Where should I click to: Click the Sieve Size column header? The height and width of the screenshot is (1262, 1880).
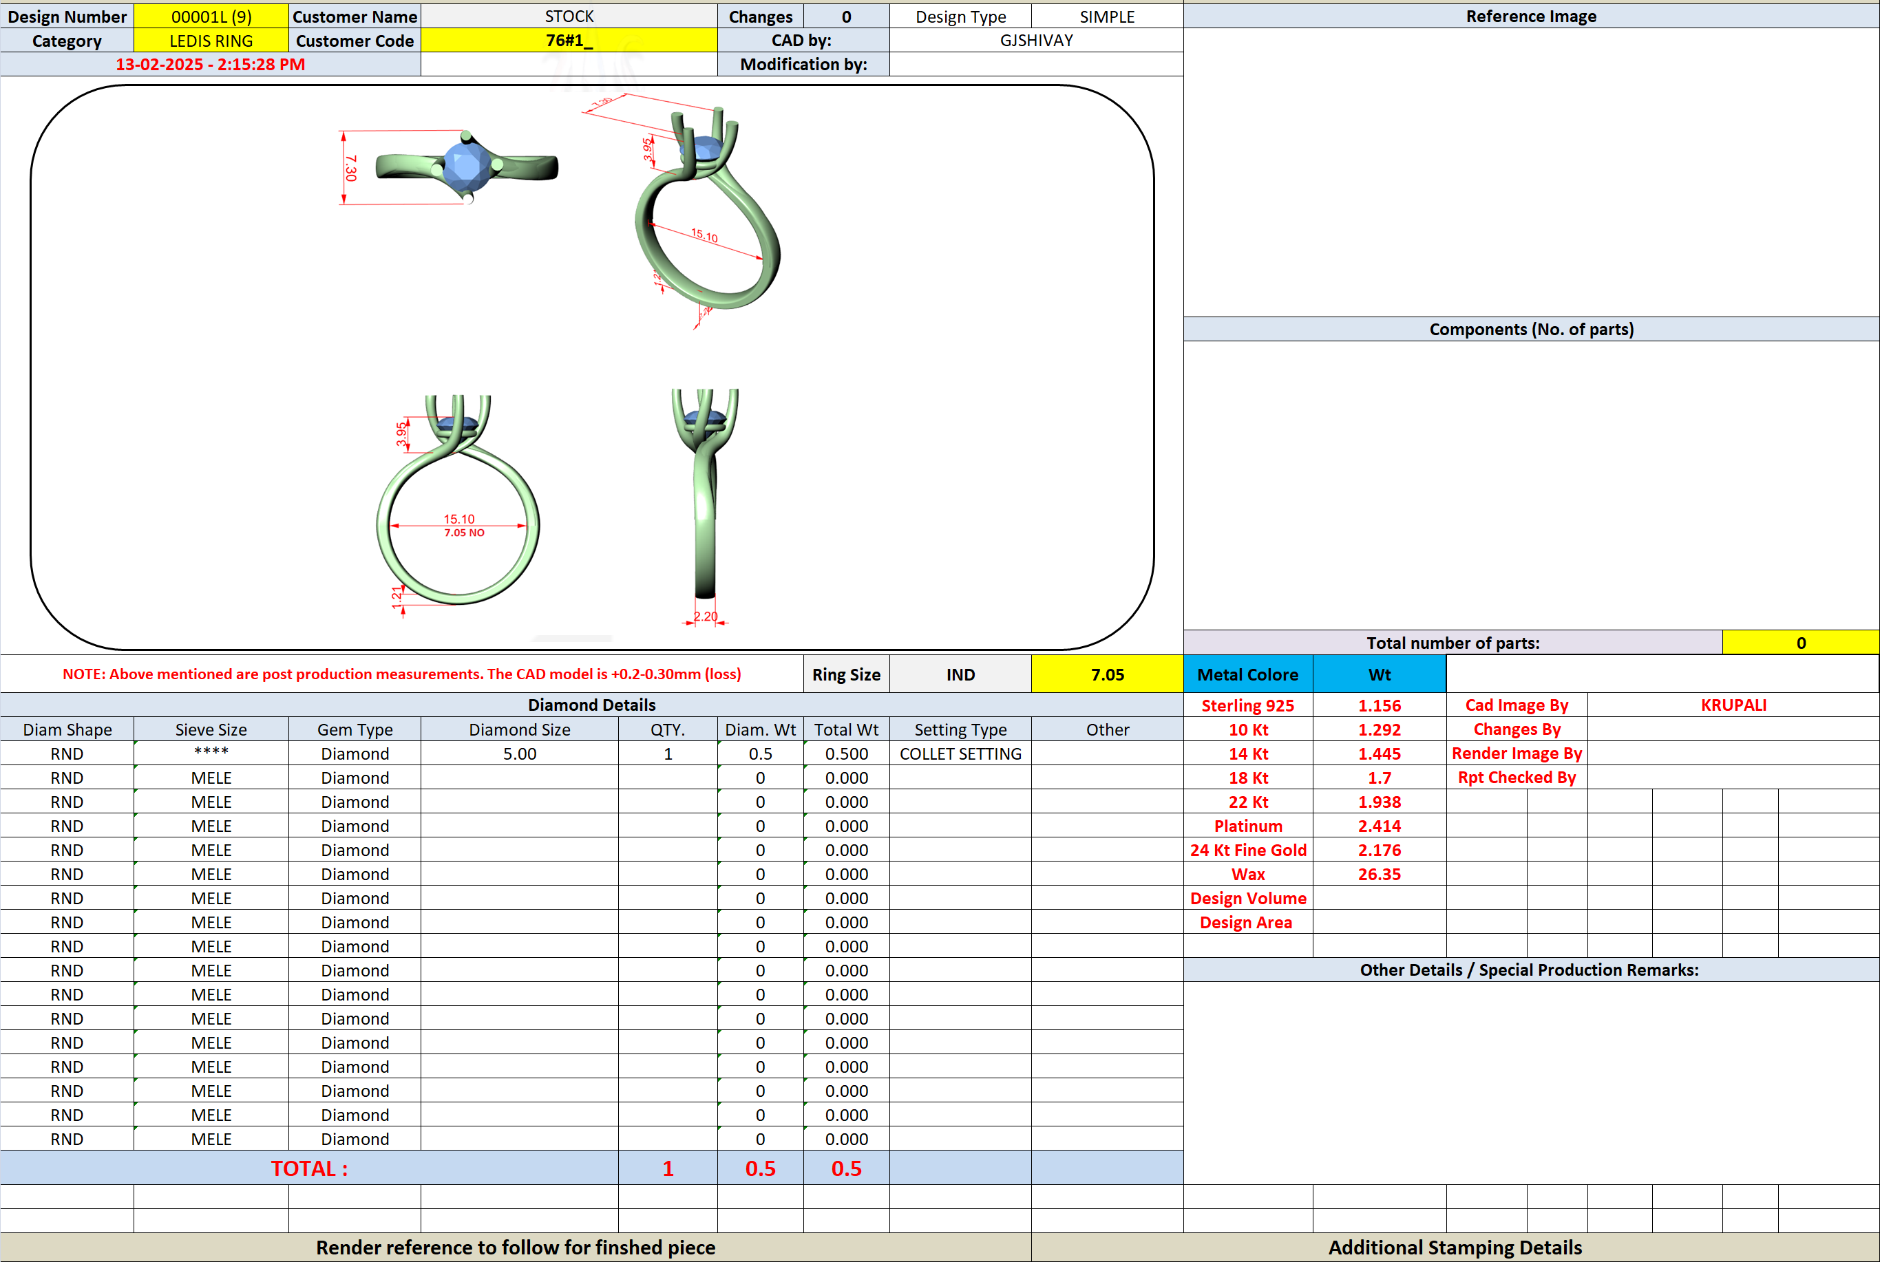click(x=211, y=729)
